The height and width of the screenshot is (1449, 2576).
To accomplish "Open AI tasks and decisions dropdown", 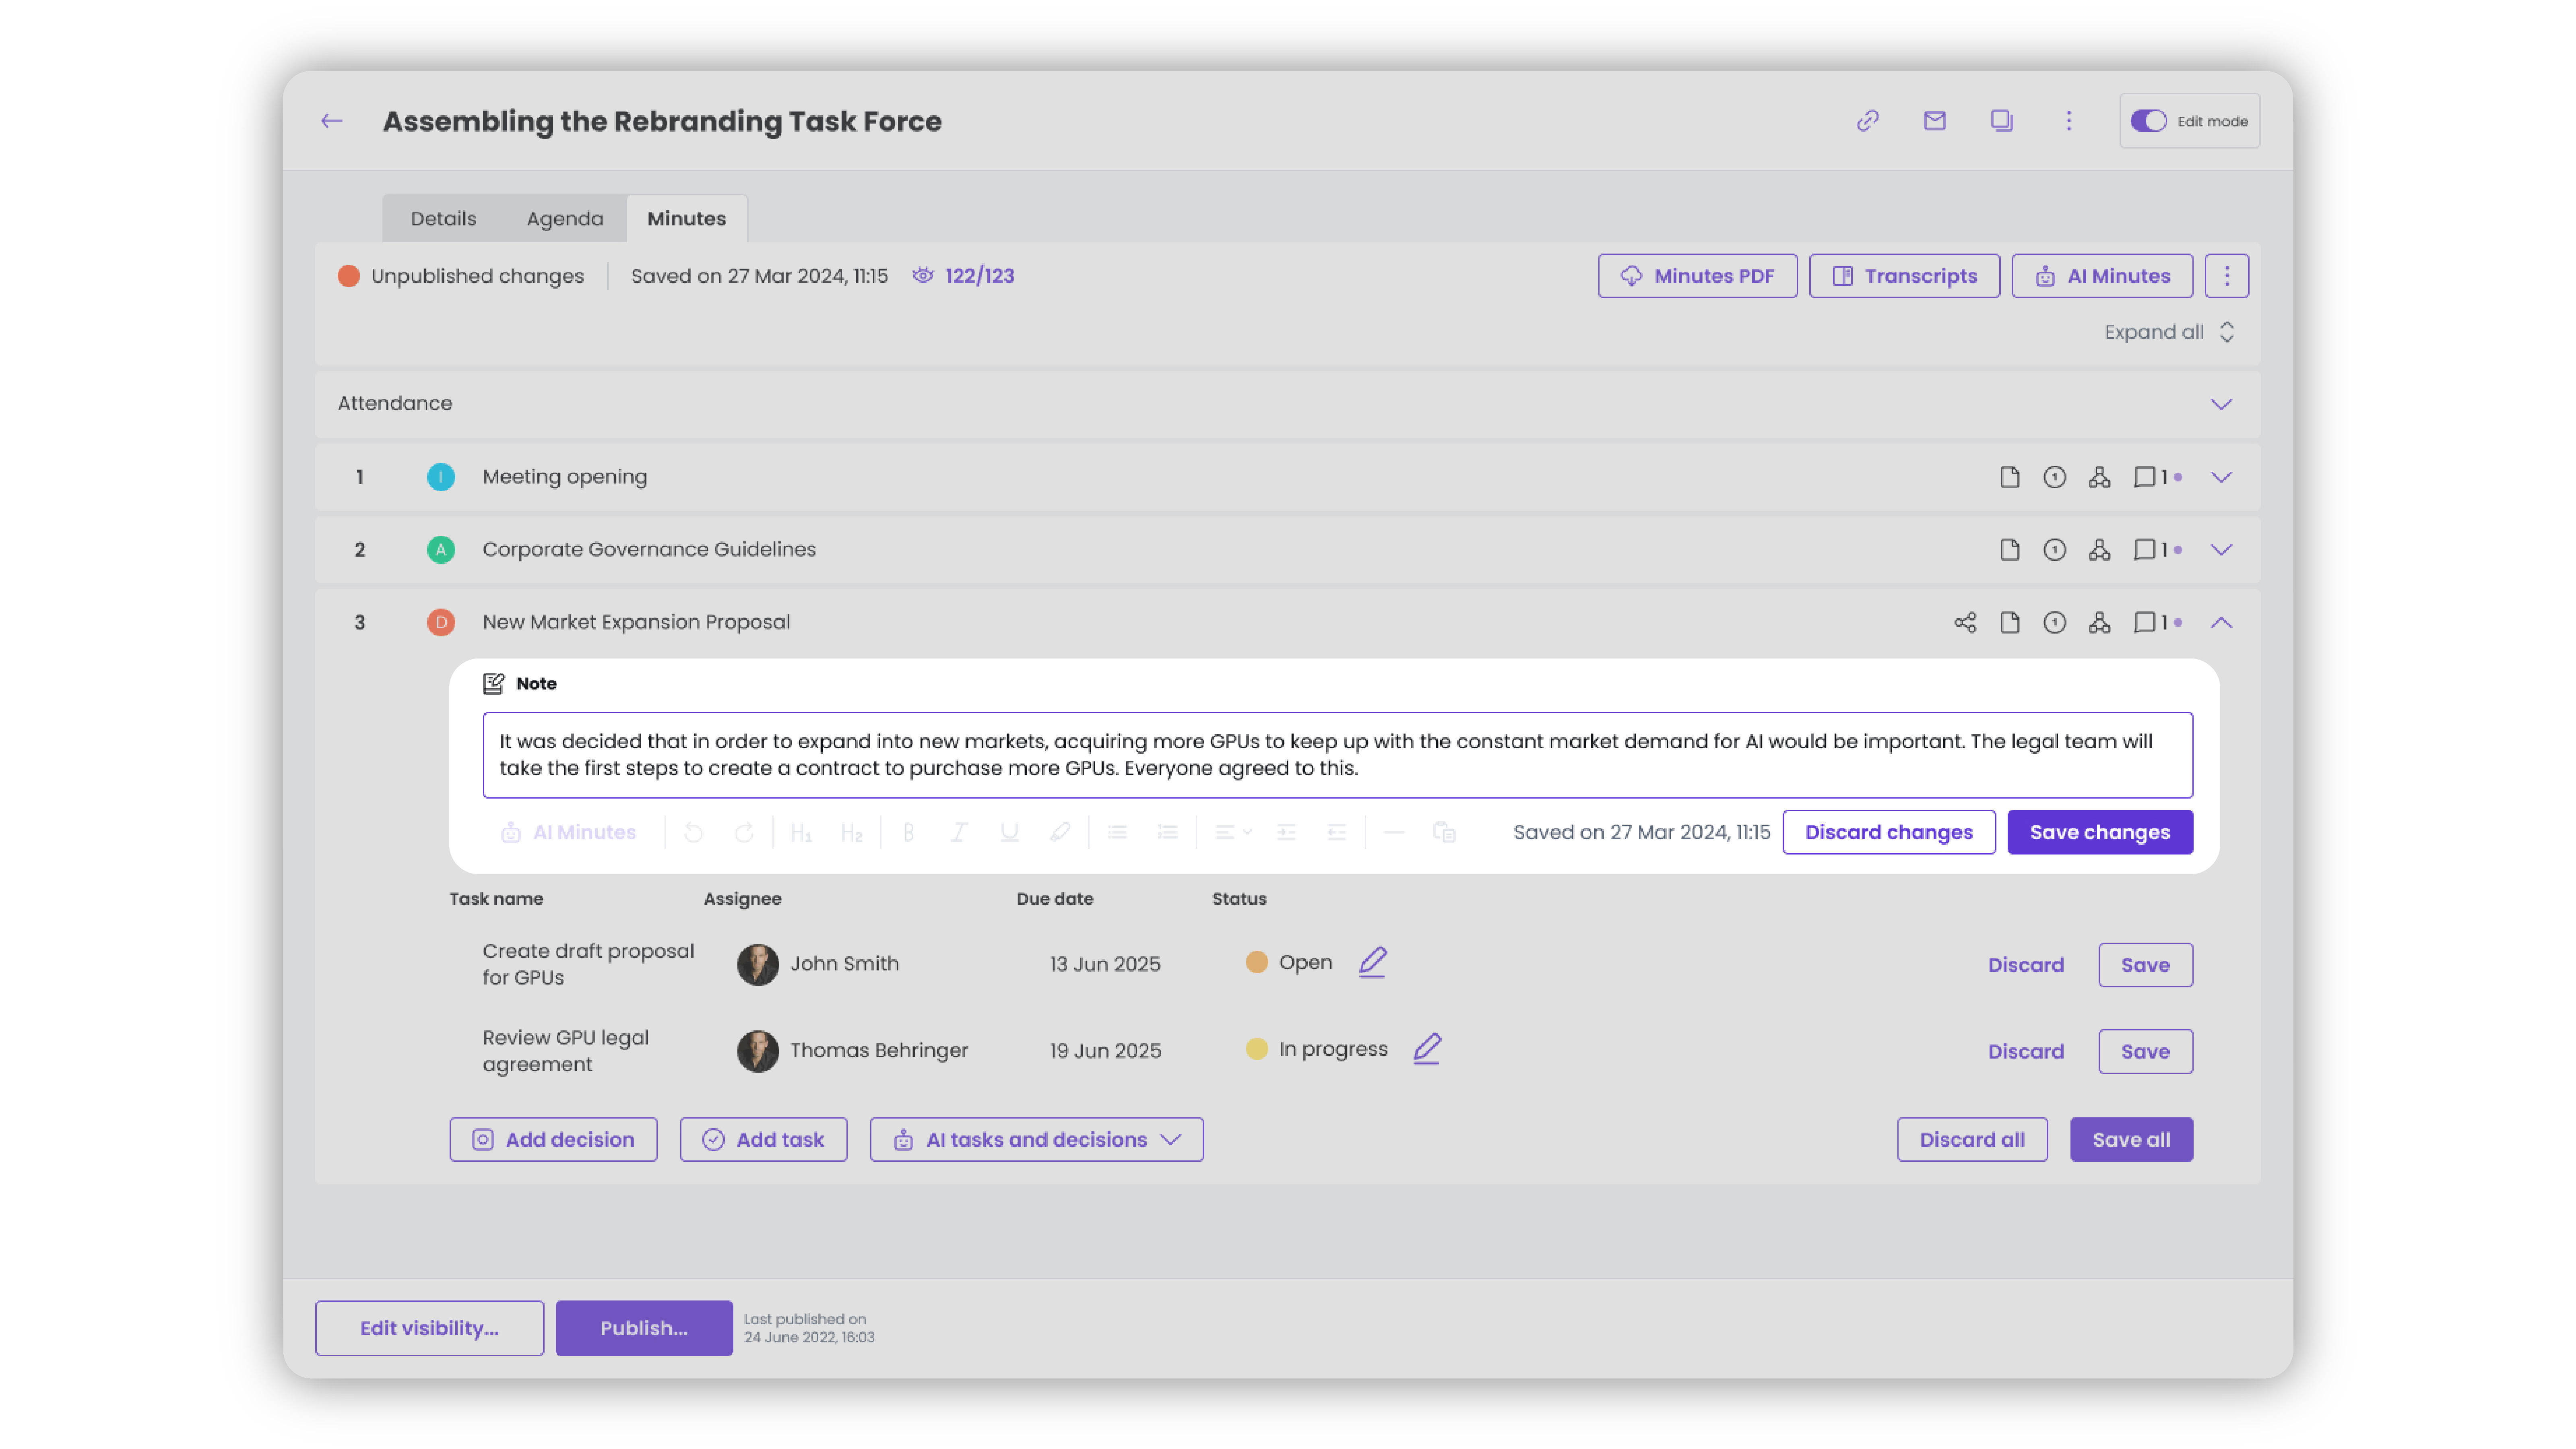I will (x=1036, y=1139).
